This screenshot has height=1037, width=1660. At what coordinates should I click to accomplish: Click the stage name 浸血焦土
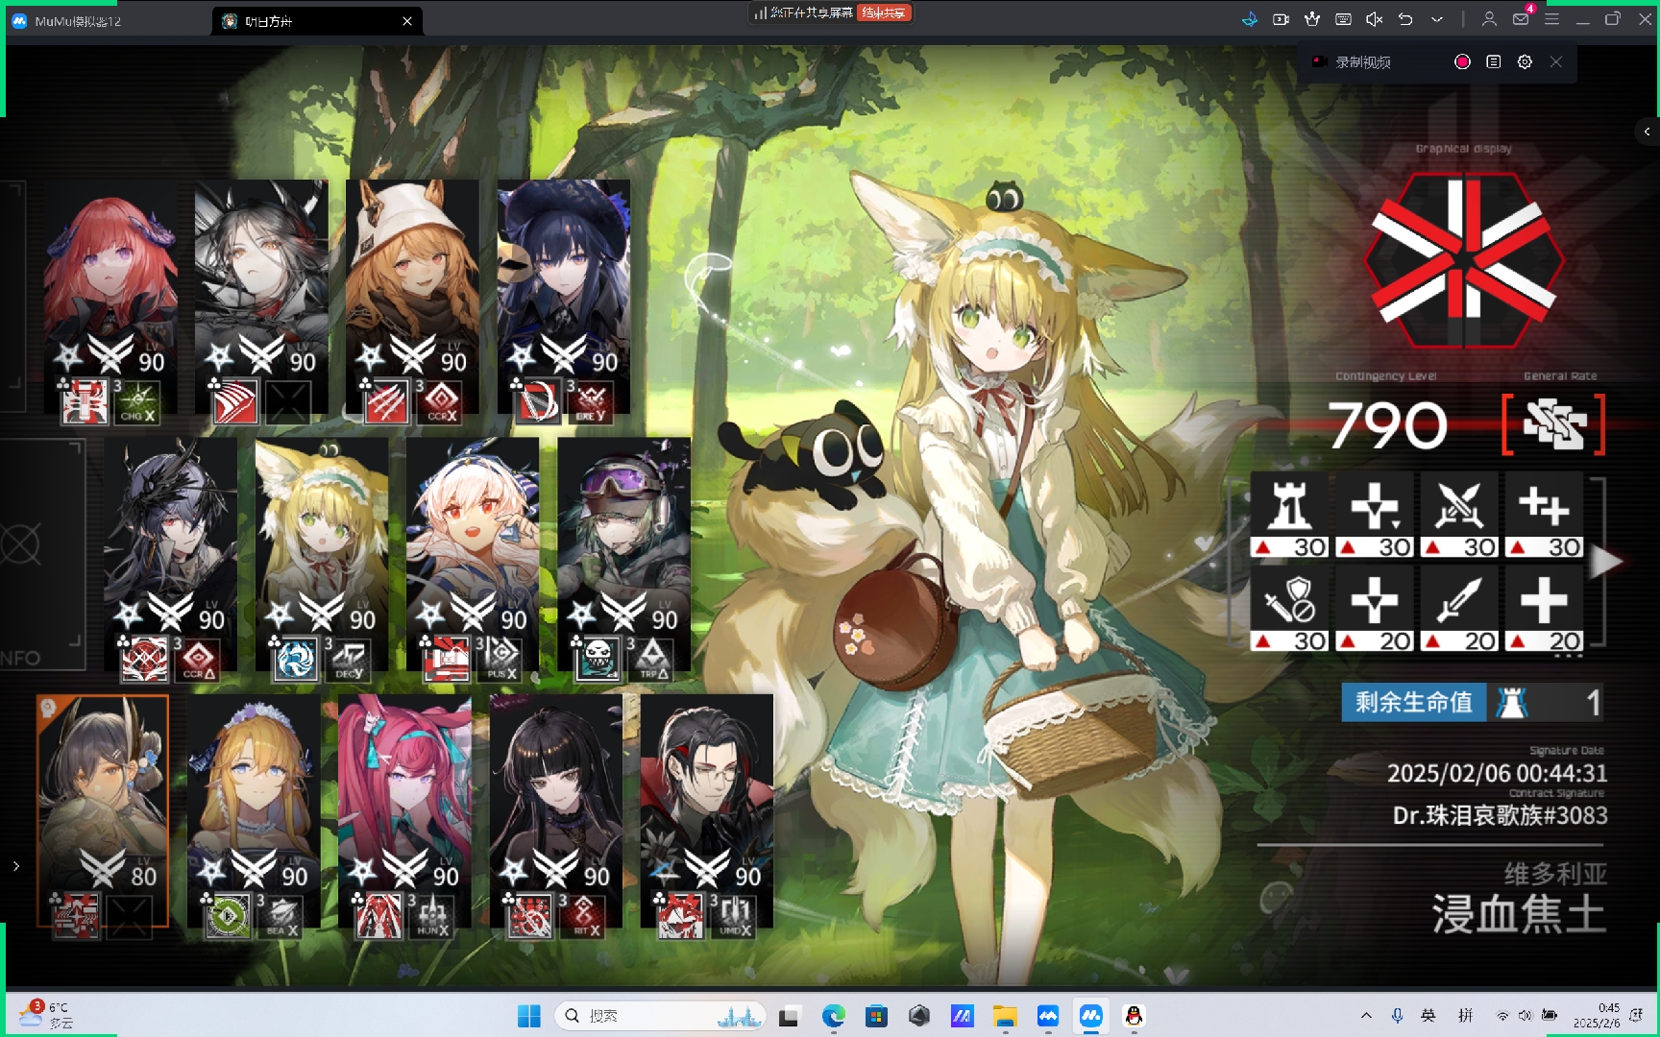pos(1519,913)
